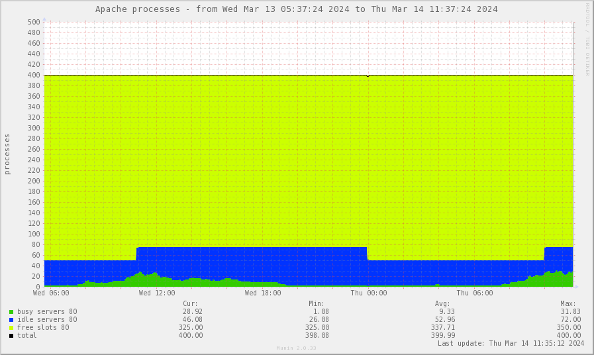This screenshot has height=355, width=594.
Task: Click the 'Wed 12:00' x-axis label
Action: point(157,293)
